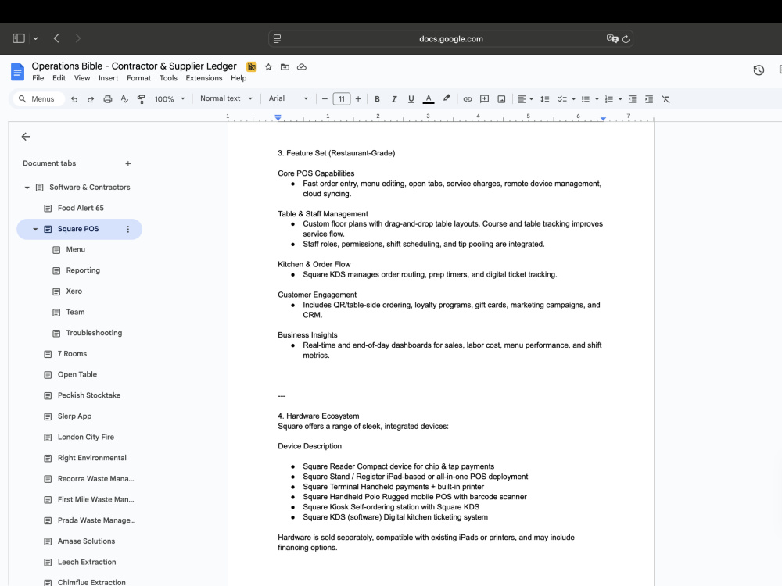
Task: Open version history clock icon
Action: (x=759, y=70)
